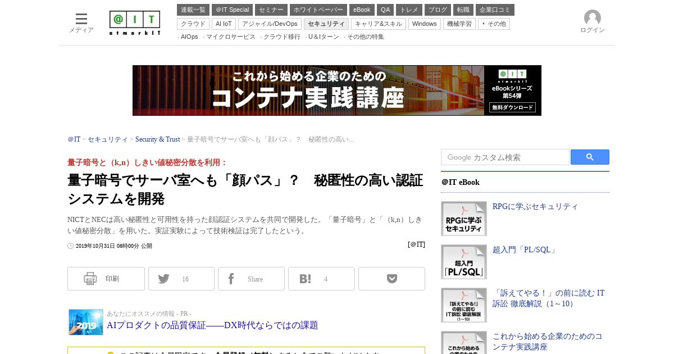Click the blue magnifier search button
The width and height of the screenshot is (674, 354).
[x=590, y=157]
